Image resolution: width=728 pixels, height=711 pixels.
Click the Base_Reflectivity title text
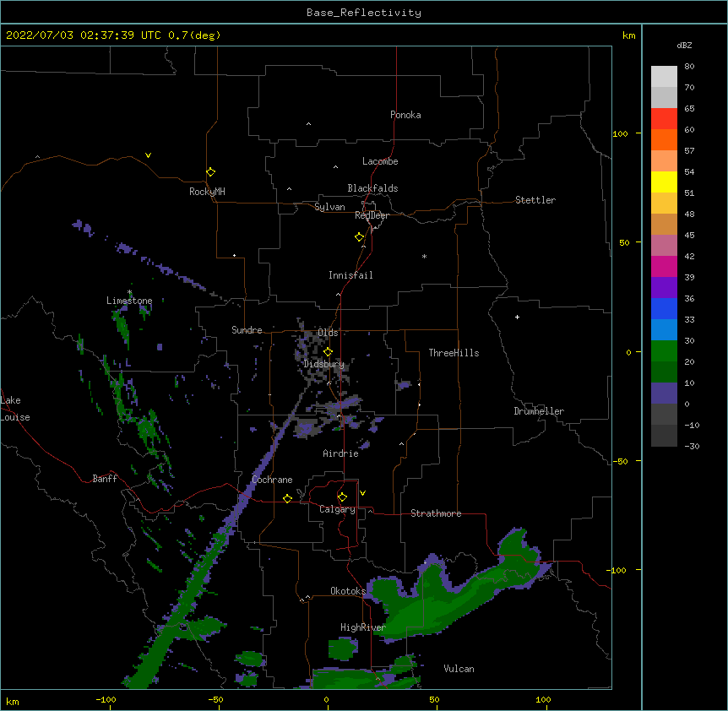click(x=364, y=13)
